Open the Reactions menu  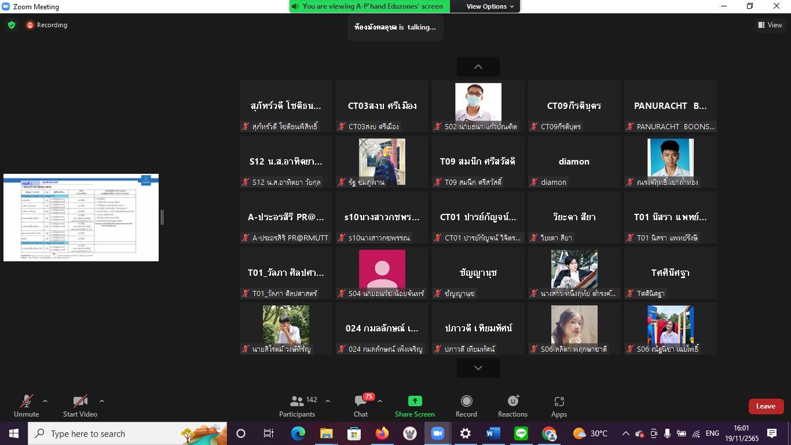512,406
